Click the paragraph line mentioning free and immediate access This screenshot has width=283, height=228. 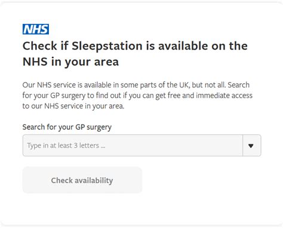coord(137,96)
